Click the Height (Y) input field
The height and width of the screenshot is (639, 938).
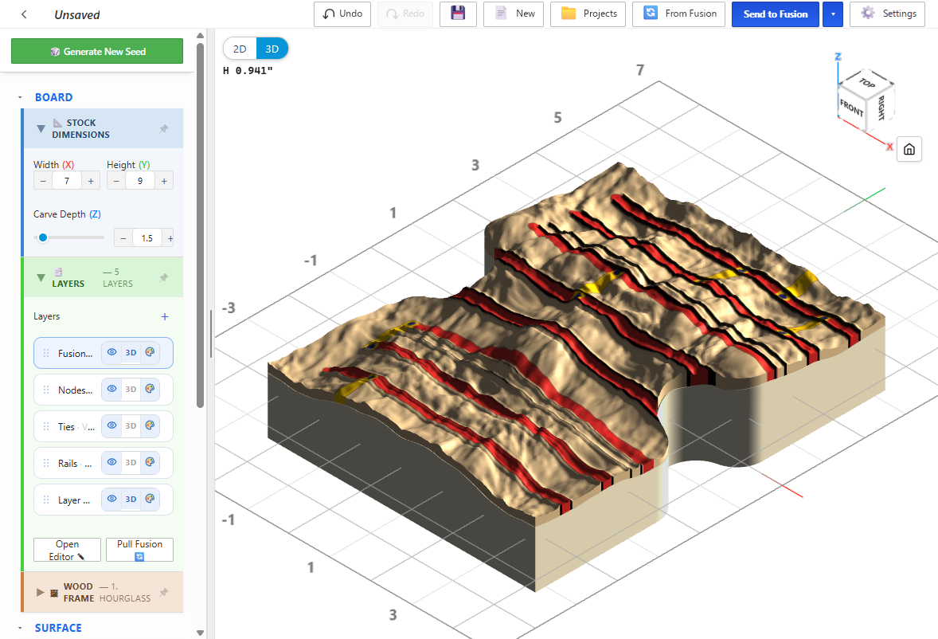tap(140, 181)
